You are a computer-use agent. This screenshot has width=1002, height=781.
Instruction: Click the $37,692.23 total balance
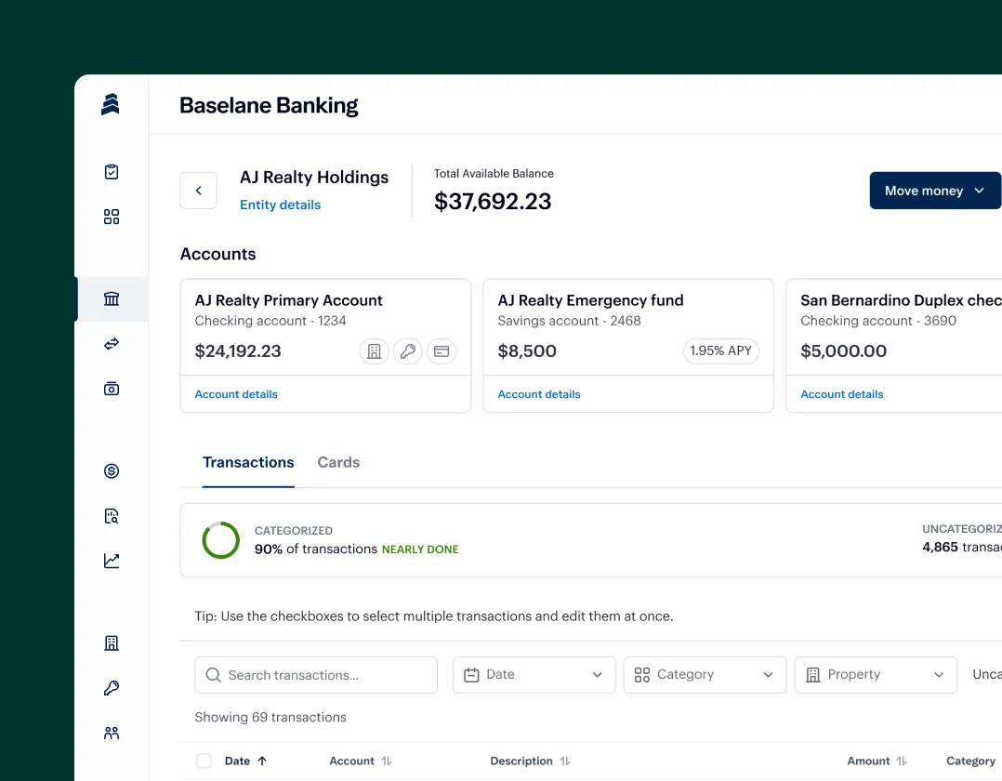(493, 202)
